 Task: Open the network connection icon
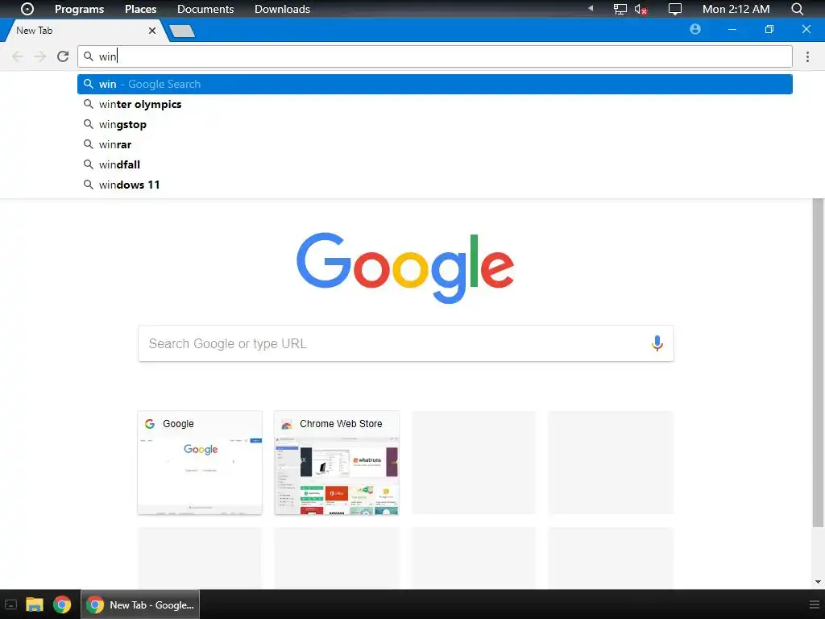620,9
